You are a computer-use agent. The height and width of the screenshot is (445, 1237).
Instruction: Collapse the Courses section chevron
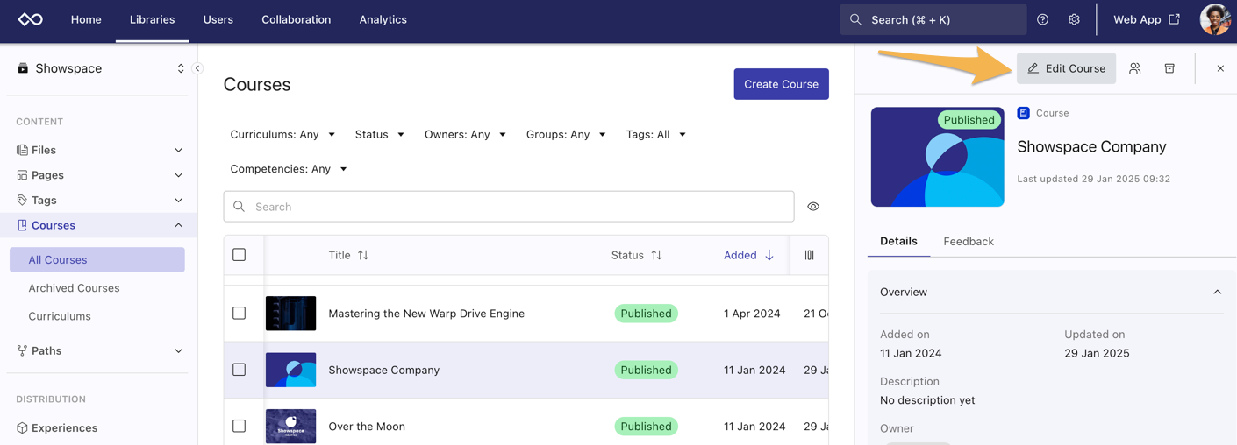pos(178,225)
